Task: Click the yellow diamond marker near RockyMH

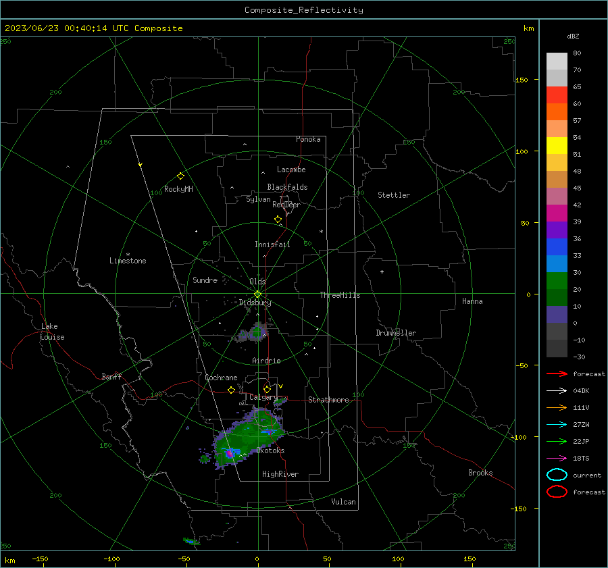Action: (x=180, y=176)
